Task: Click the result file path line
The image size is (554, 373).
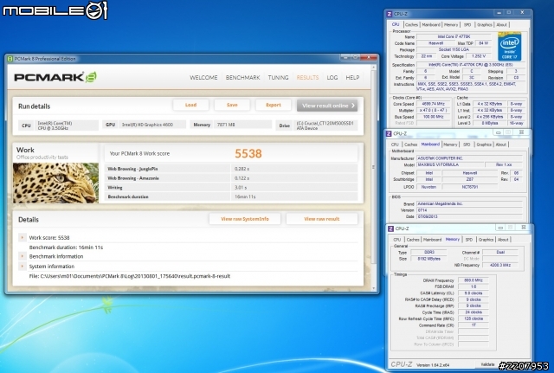Action: 129,276
